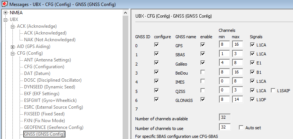Viewport: 293px width, 139px height.
Task: Select the NMEA tree label
Action: [16, 13]
